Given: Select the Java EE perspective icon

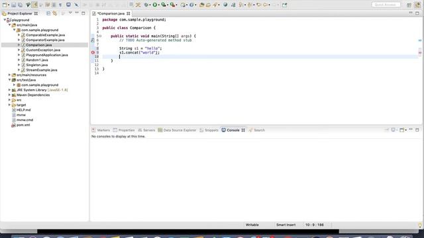Looking at the screenshot, I should 417,5.
